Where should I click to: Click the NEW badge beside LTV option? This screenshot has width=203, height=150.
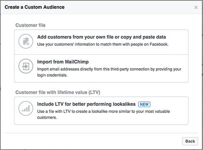(144, 104)
